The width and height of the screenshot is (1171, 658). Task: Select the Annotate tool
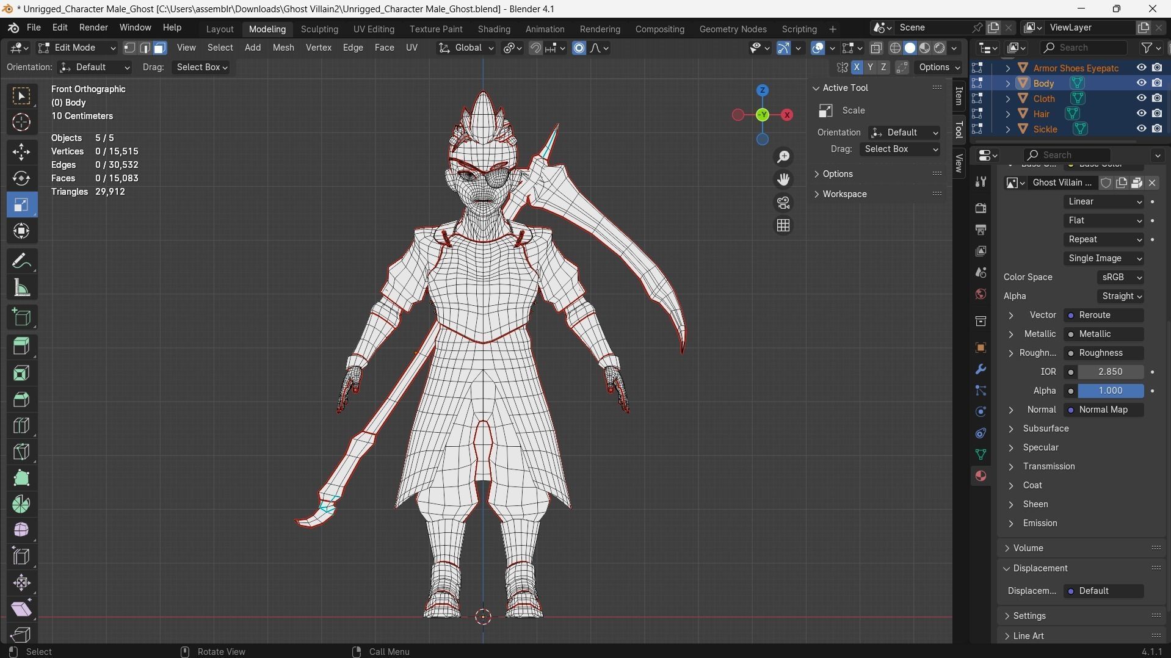(x=21, y=261)
